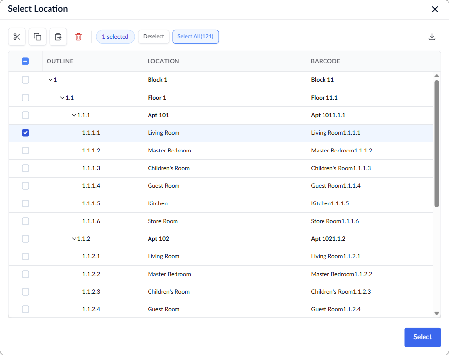Click barcode Store Room1.1.1.6

coord(335,221)
